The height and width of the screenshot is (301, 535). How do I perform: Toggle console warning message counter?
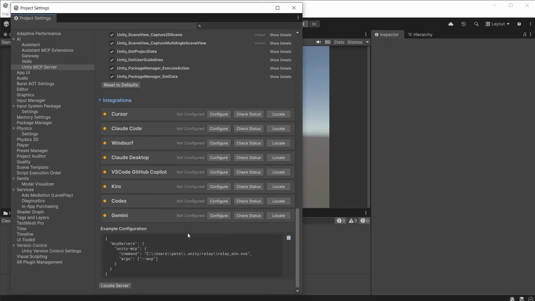pos(353,221)
